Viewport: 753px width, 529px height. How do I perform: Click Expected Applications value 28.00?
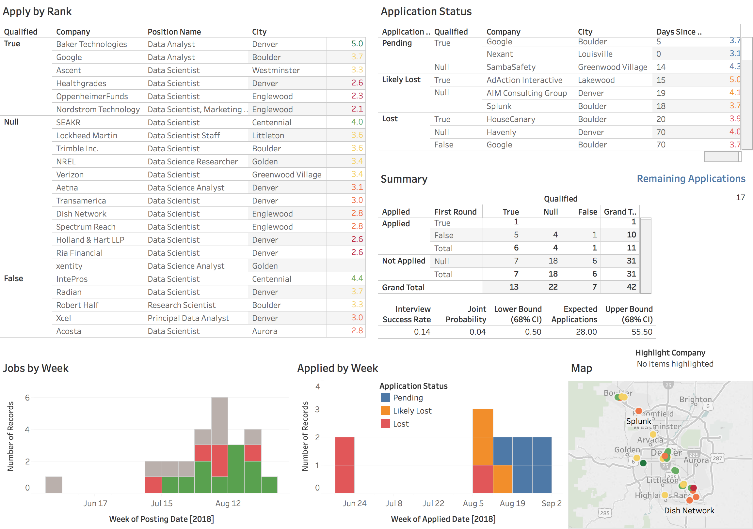coord(586,332)
